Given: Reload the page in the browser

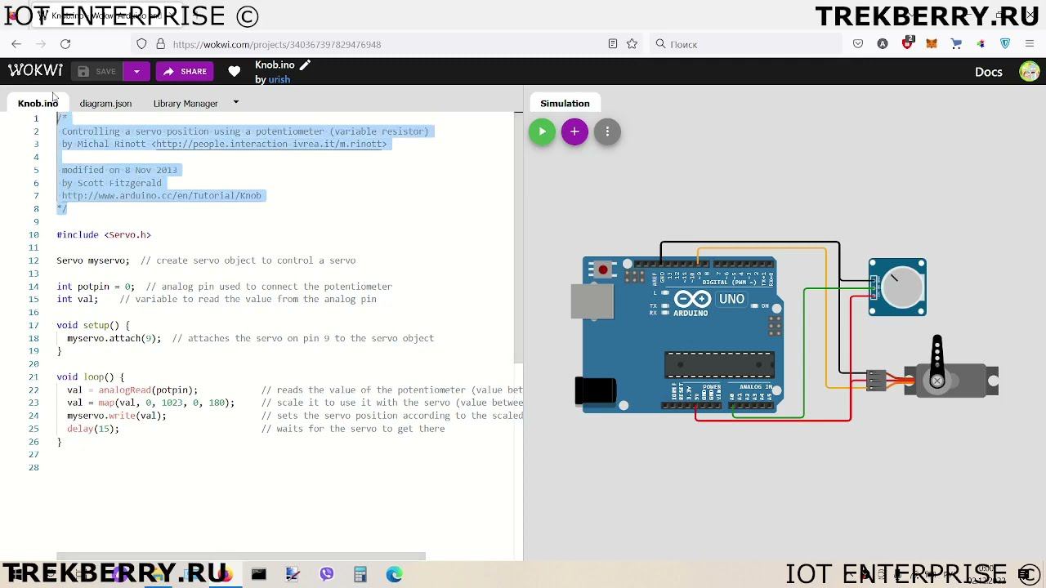Looking at the screenshot, I should click(65, 44).
